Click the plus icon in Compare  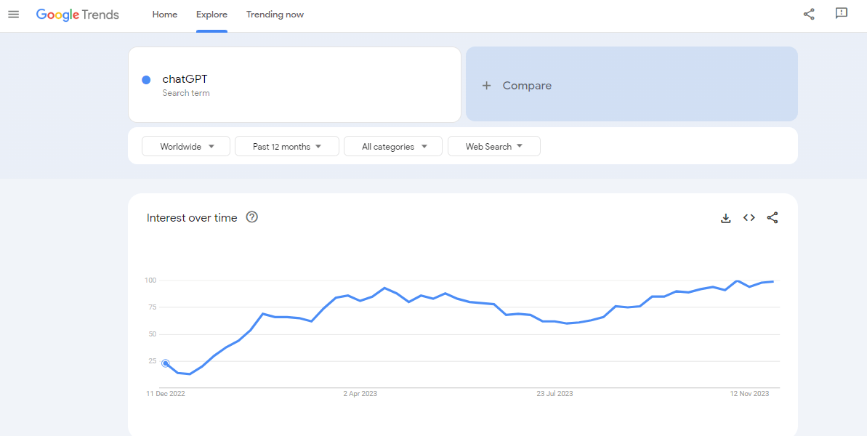tap(487, 86)
